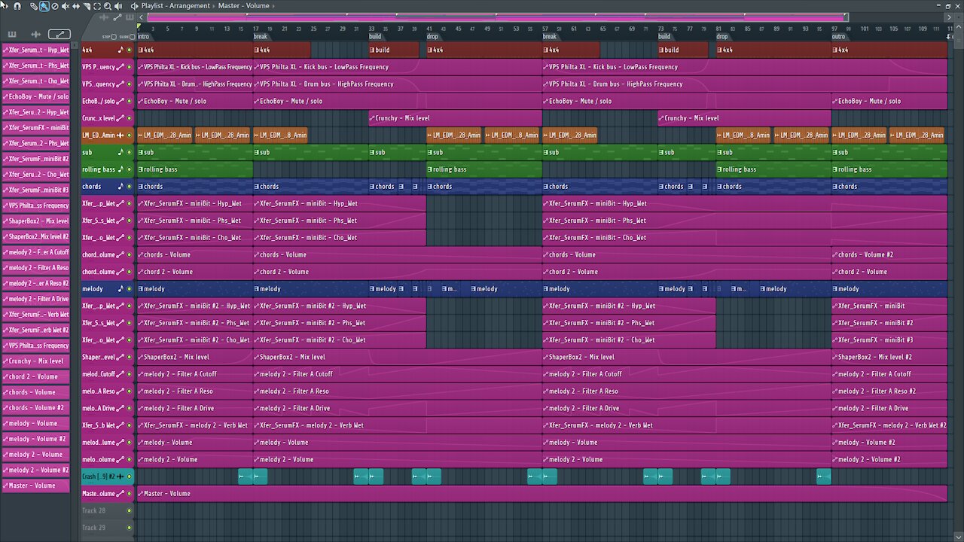
Task: Click the playhead marker at bar 1
Action: coord(139,26)
